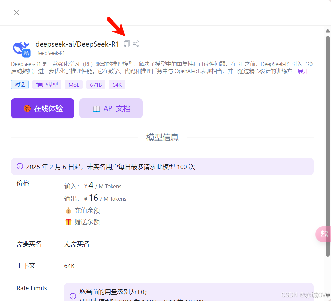Image resolution: width=331 pixels, height=301 pixels.
Task: Click the DeepSeek-R1 subtitle text
Action: pyautogui.click(x=50, y=53)
